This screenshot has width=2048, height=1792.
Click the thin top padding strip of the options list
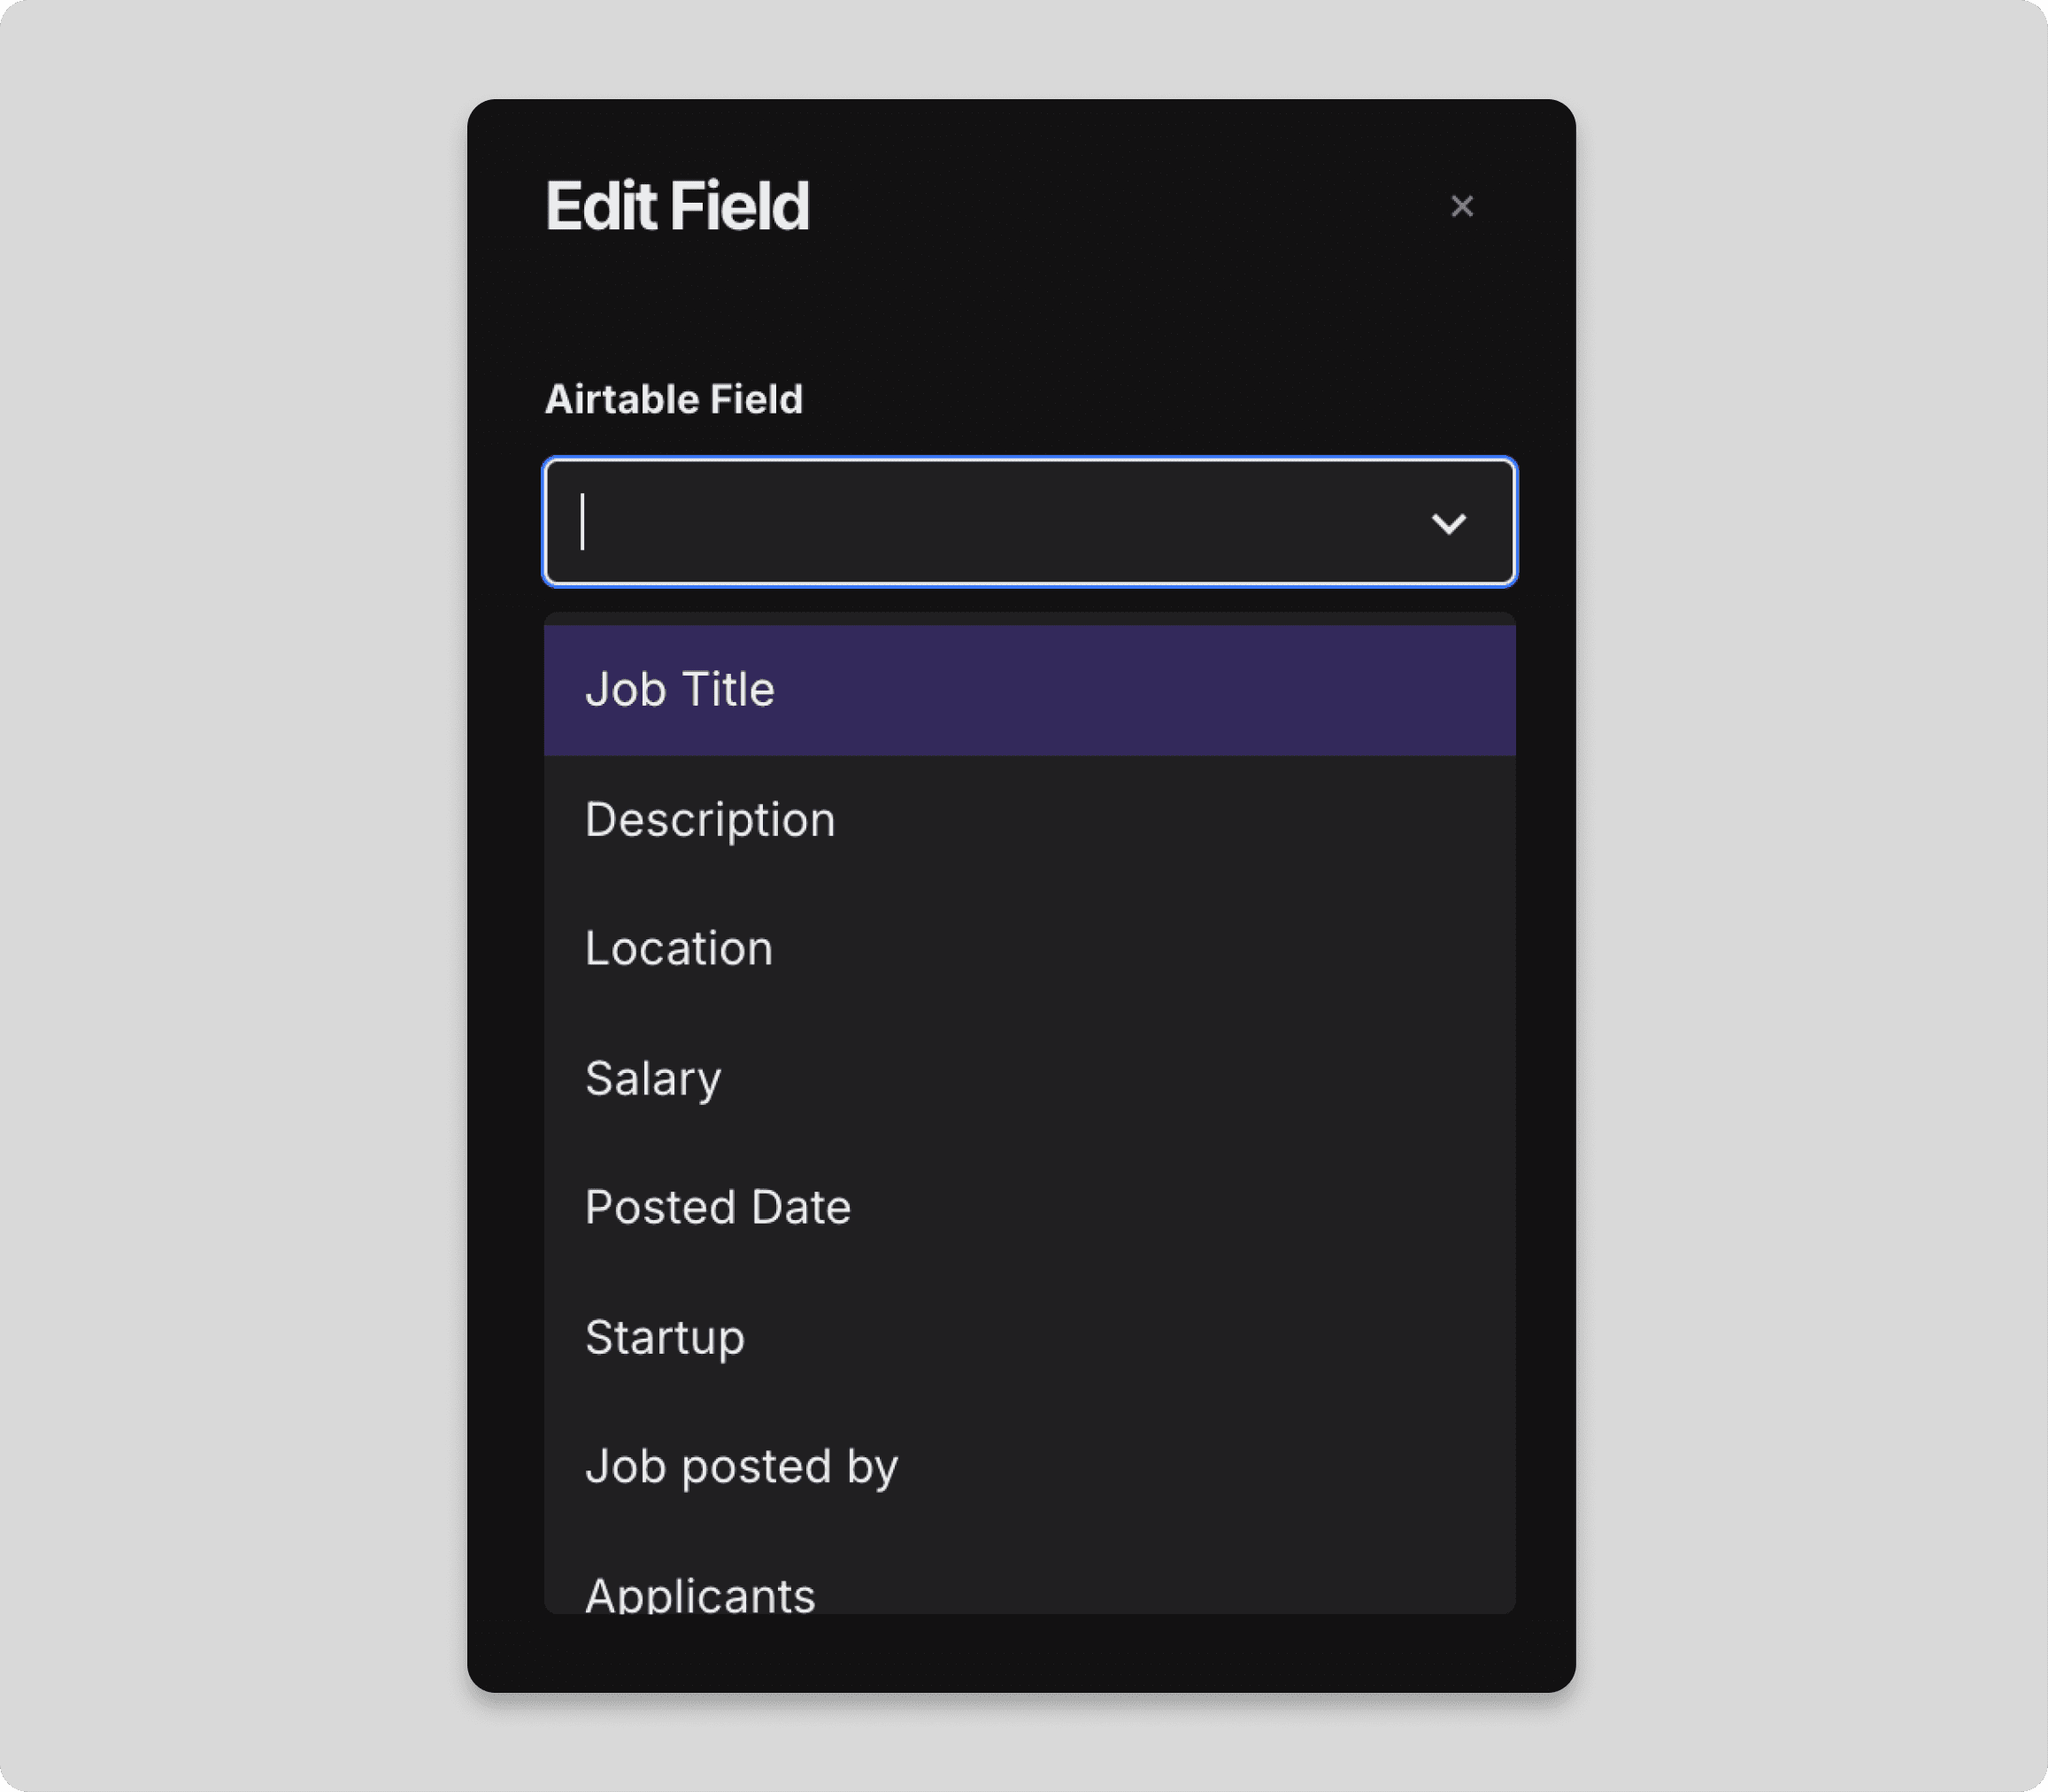1029,619
